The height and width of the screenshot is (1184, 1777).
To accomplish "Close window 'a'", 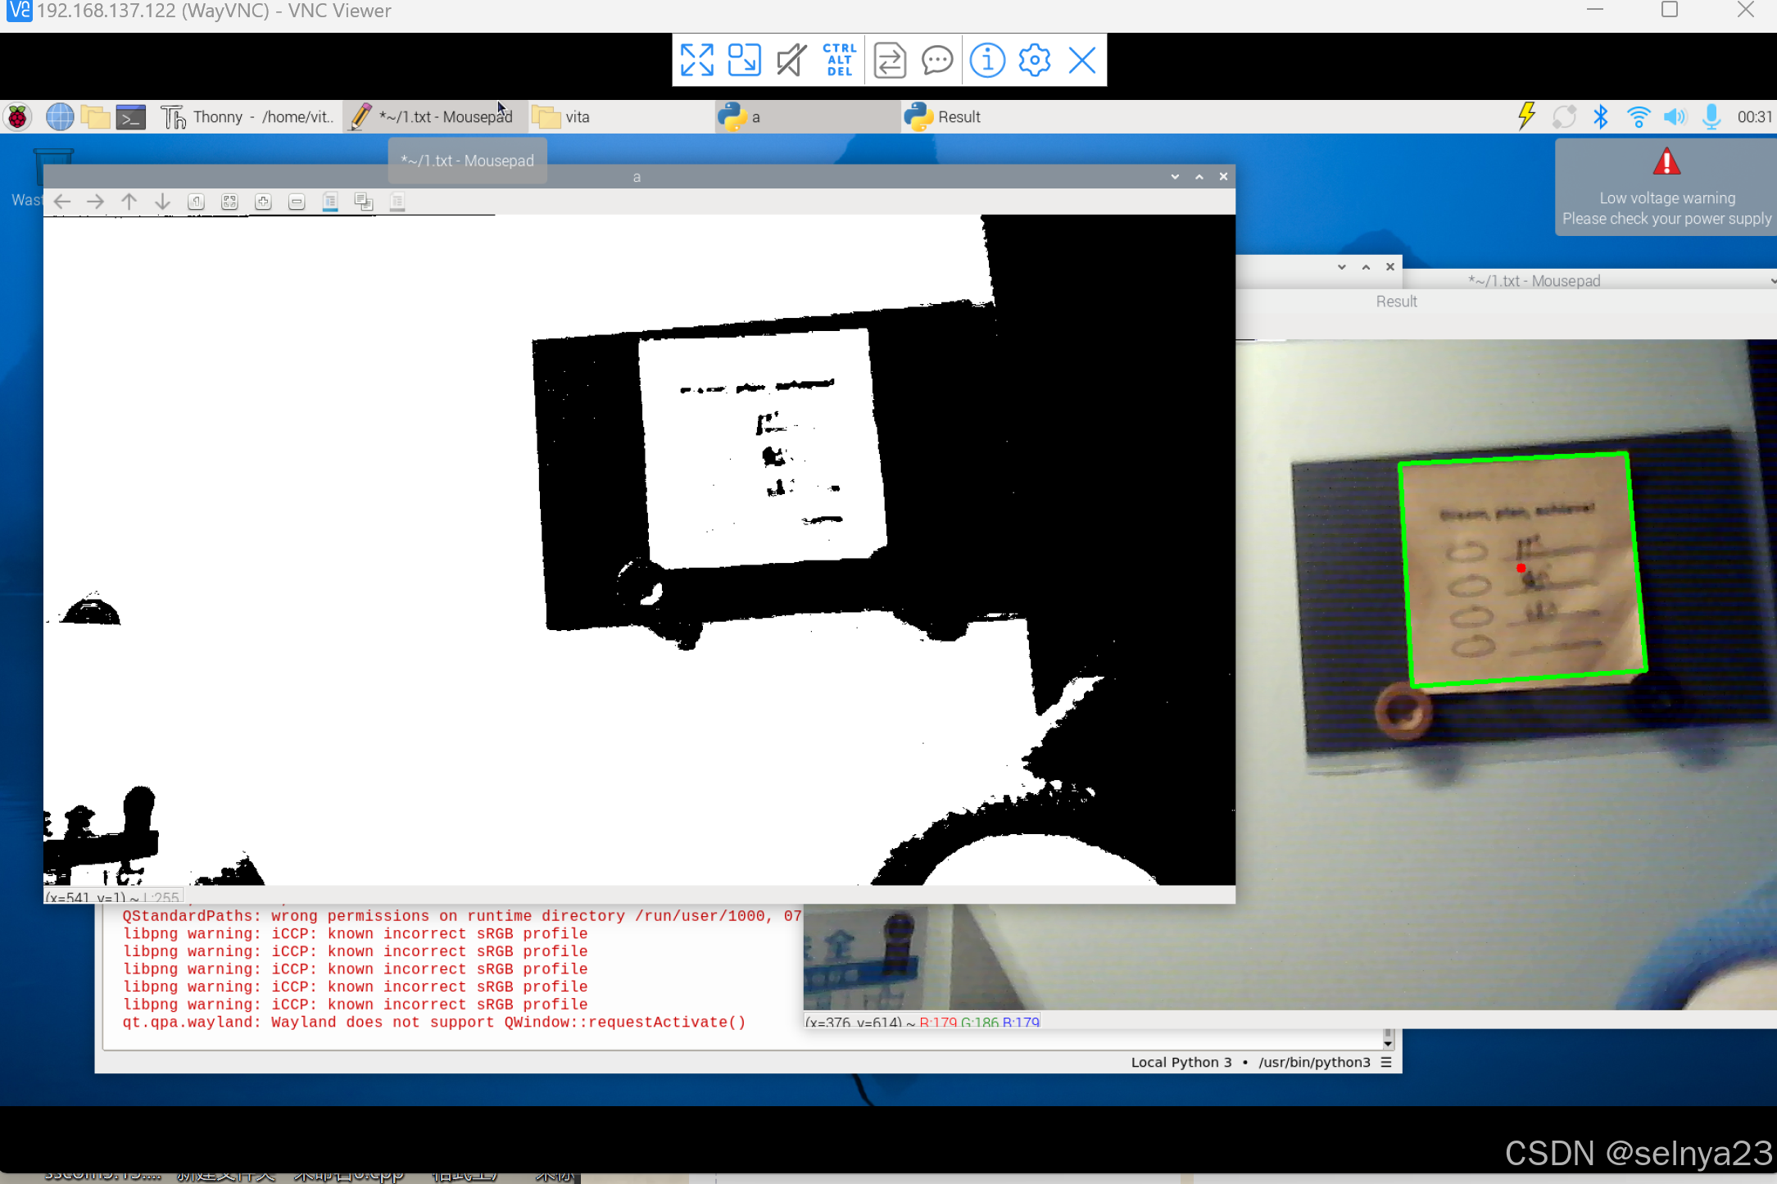I will (1223, 177).
